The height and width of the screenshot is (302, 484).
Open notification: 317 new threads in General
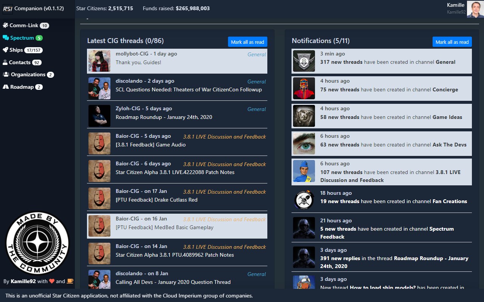click(x=382, y=61)
